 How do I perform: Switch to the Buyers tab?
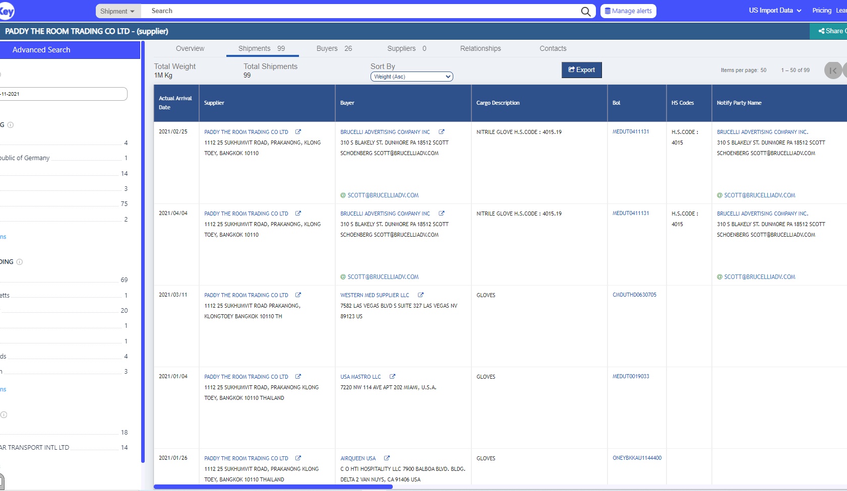[334, 48]
